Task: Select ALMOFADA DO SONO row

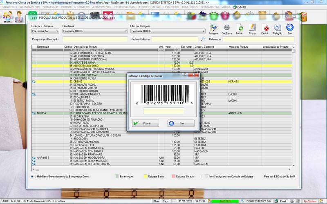Action: [x=162, y=66]
